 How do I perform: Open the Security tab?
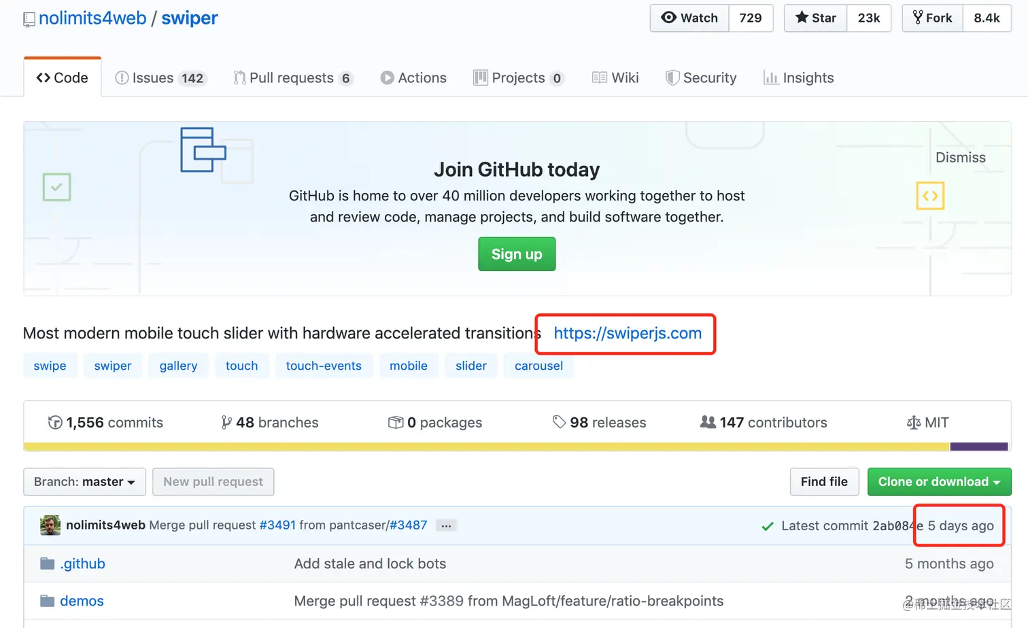click(701, 77)
